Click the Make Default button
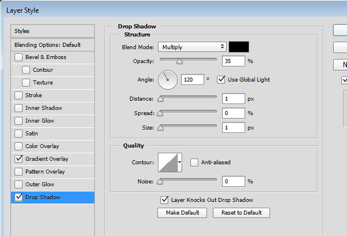The height and width of the screenshot is (236, 347). point(182,213)
